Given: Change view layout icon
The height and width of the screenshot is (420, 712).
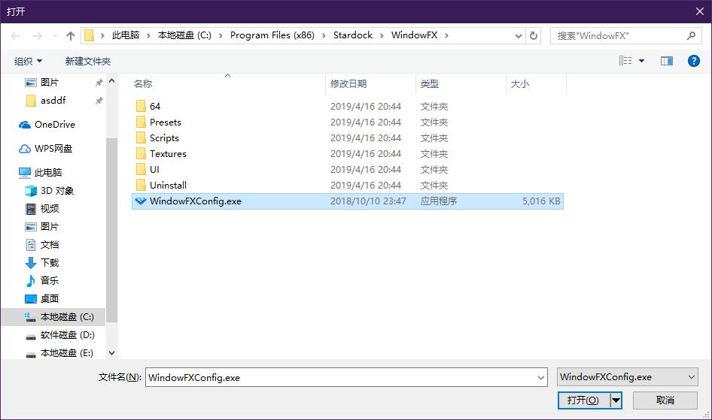Looking at the screenshot, I should (625, 61).
